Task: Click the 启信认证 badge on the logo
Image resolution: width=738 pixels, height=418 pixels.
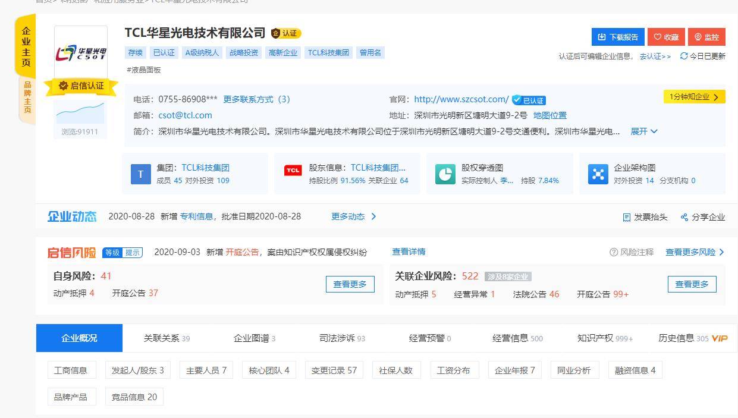Action: point(81,86)
